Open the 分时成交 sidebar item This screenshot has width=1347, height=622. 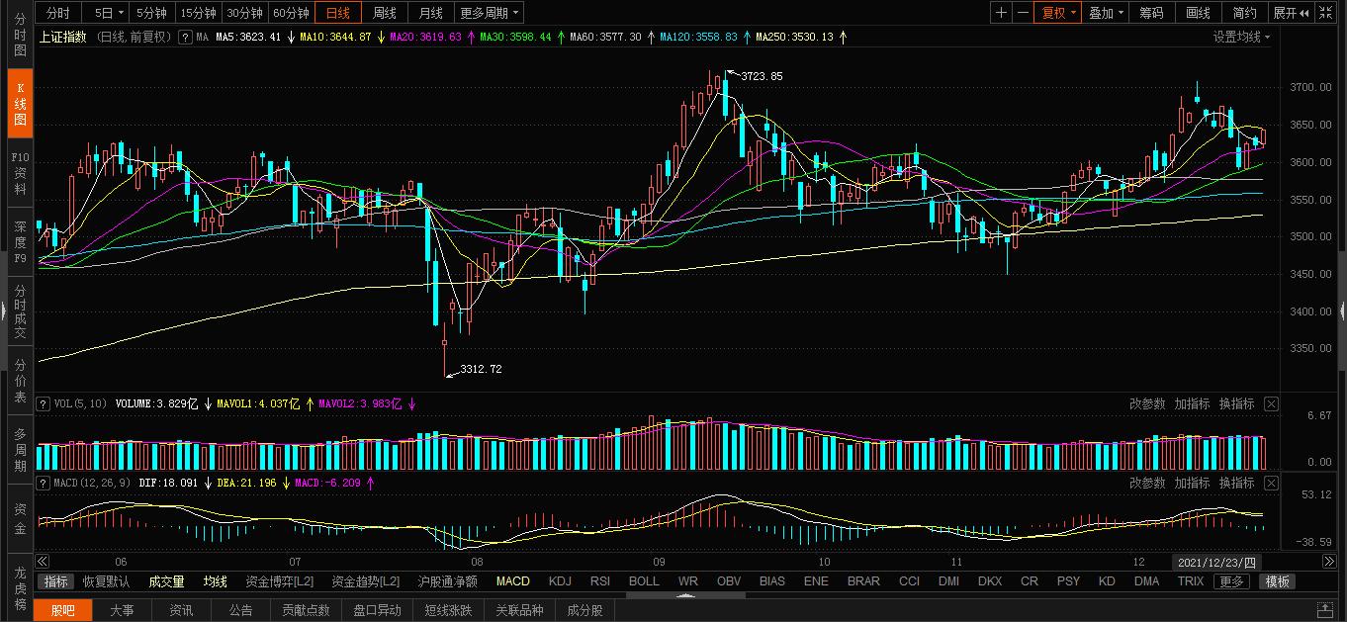(20, 311)
